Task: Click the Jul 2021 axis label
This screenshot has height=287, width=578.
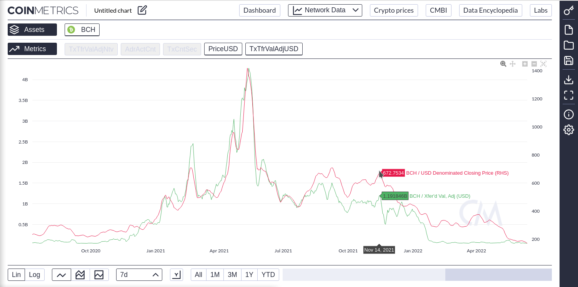Action: coord(283,251)
